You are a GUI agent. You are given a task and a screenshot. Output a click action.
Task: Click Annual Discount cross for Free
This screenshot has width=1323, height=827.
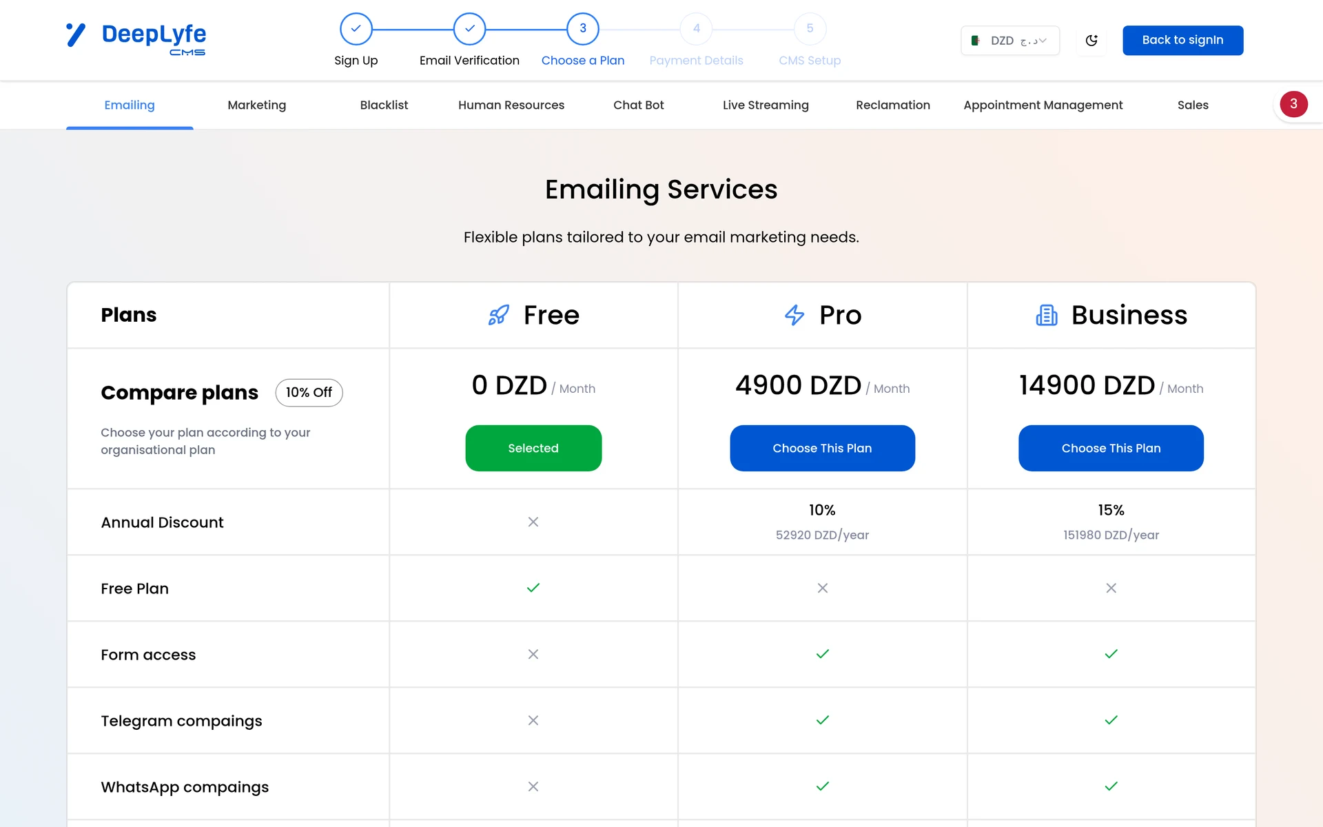(x=533, y=522)
